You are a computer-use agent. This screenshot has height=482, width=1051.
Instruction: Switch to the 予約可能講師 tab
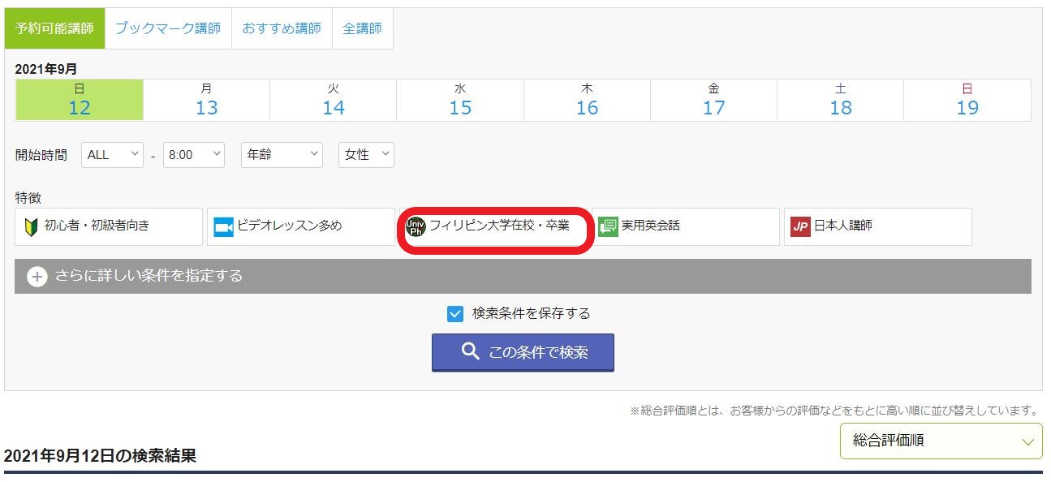55,28
